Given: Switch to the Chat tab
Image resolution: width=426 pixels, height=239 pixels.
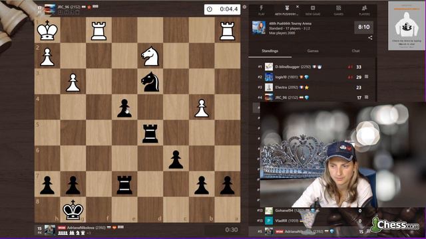Looking at the screenshot, I should [x=355, y=51].
